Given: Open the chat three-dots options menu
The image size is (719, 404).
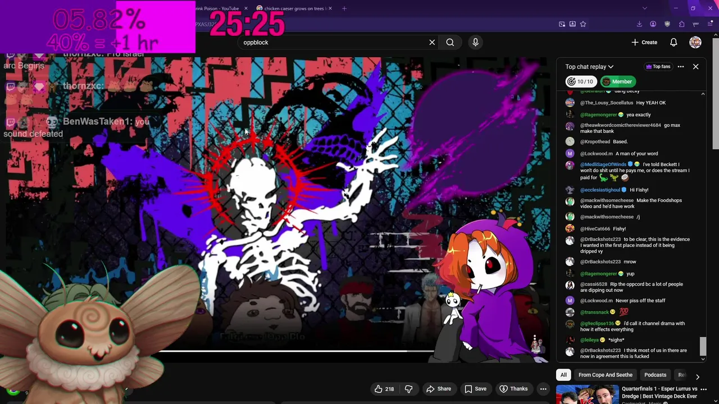Looking at the screenshot, I should point(681,67).
